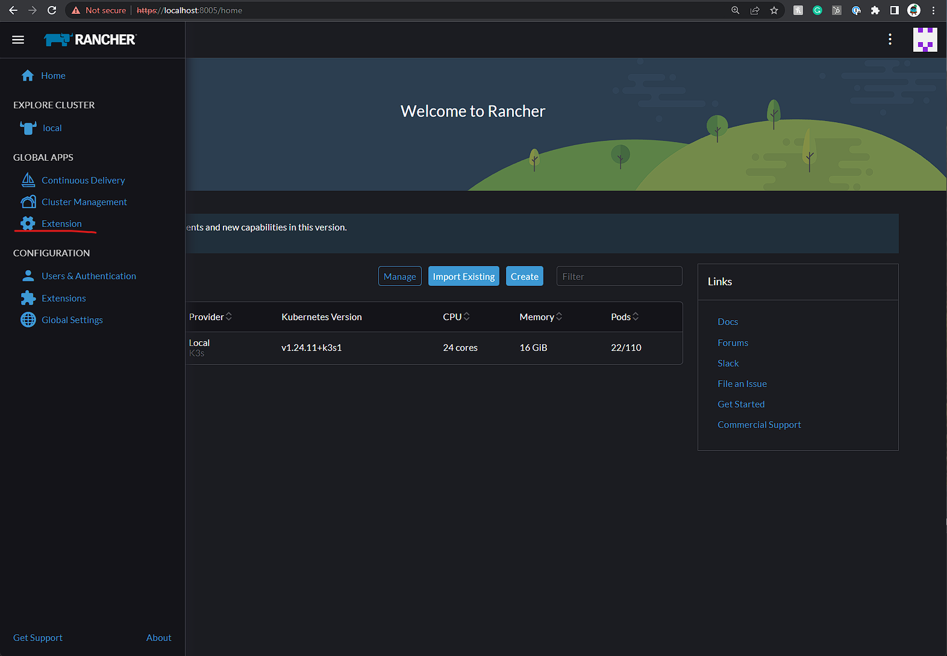This screenshot has width=947, height=656.
Task: Click the share page icon in address bar
Action: click(755, 10)
